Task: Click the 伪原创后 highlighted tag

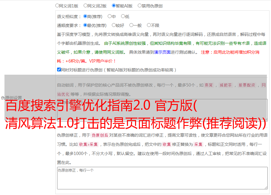Action: click(100, 135)
